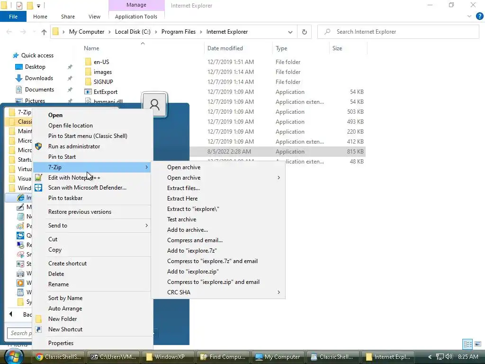Click the Help question mark icon

(479, 17)
